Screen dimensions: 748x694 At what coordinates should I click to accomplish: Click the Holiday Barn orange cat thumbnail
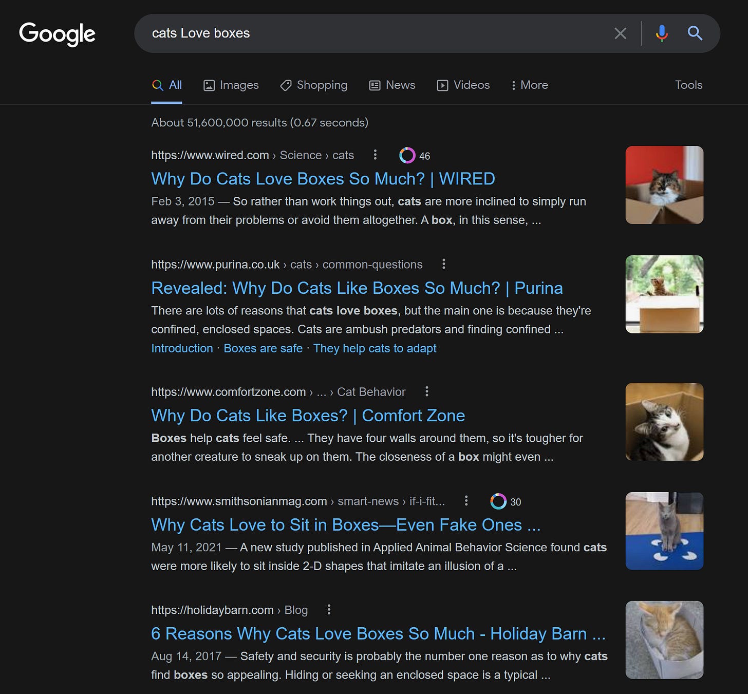click(x=664, y=640)
